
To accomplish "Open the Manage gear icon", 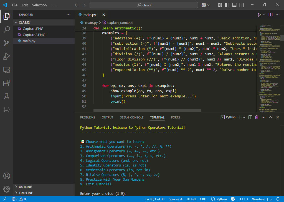I will 7,189.
